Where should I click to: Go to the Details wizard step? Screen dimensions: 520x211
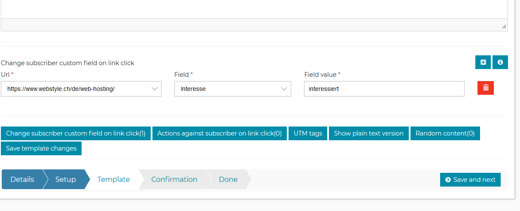pyautogui.click(x=22, y=179)
